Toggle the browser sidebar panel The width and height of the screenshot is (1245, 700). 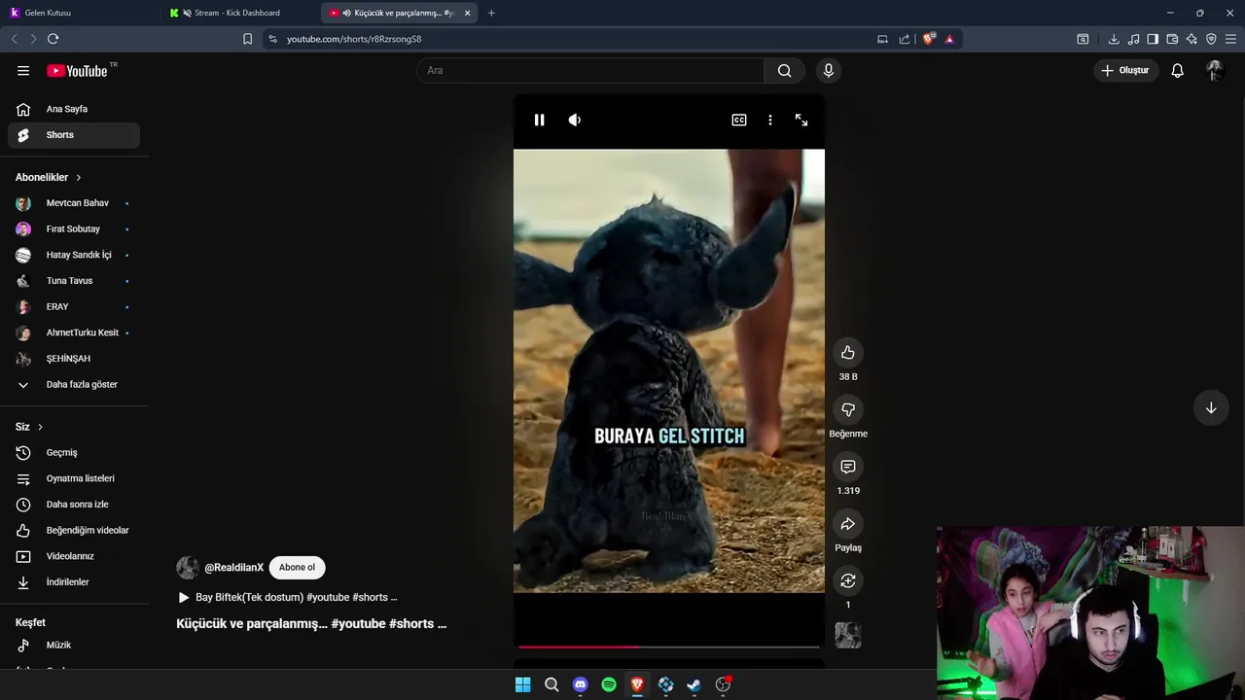[x=1153, y=39]
